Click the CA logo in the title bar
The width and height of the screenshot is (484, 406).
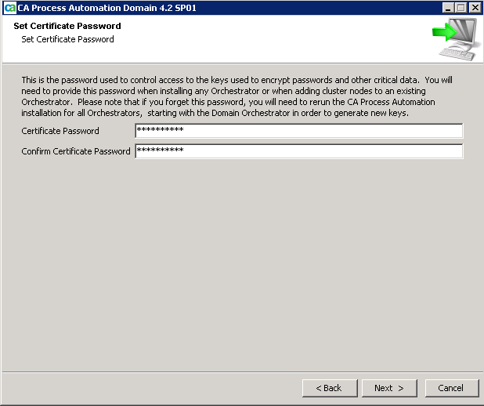point(9,7)
